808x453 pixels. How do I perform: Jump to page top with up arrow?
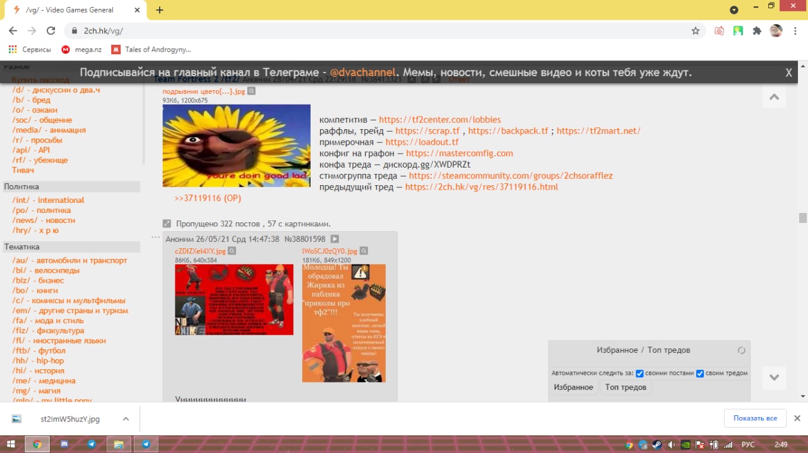(774, 97)
